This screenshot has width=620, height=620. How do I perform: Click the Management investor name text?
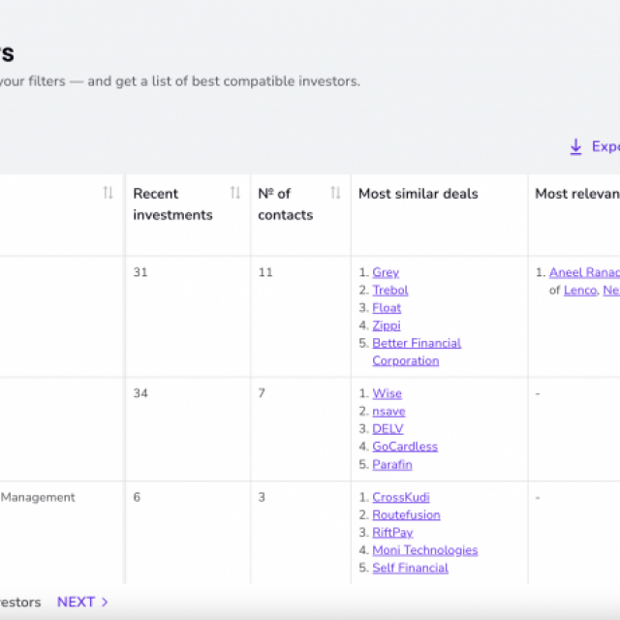tap(38, 497)
